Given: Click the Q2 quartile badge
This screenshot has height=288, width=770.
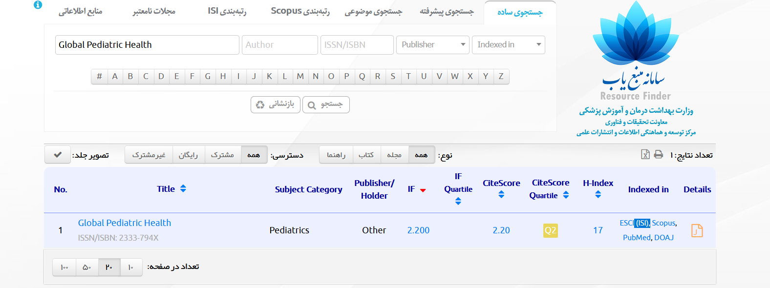Looking at the screenshot, I should [550, 230].
